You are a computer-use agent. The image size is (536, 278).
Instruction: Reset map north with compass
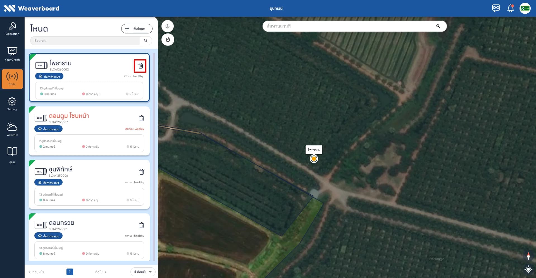[528, 256]
